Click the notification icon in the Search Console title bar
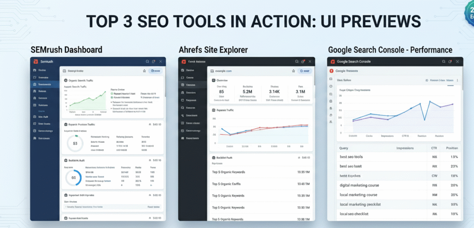 click(450, 62)
